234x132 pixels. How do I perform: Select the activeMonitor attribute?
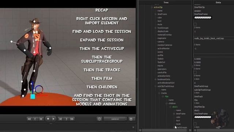coord(163,48)
